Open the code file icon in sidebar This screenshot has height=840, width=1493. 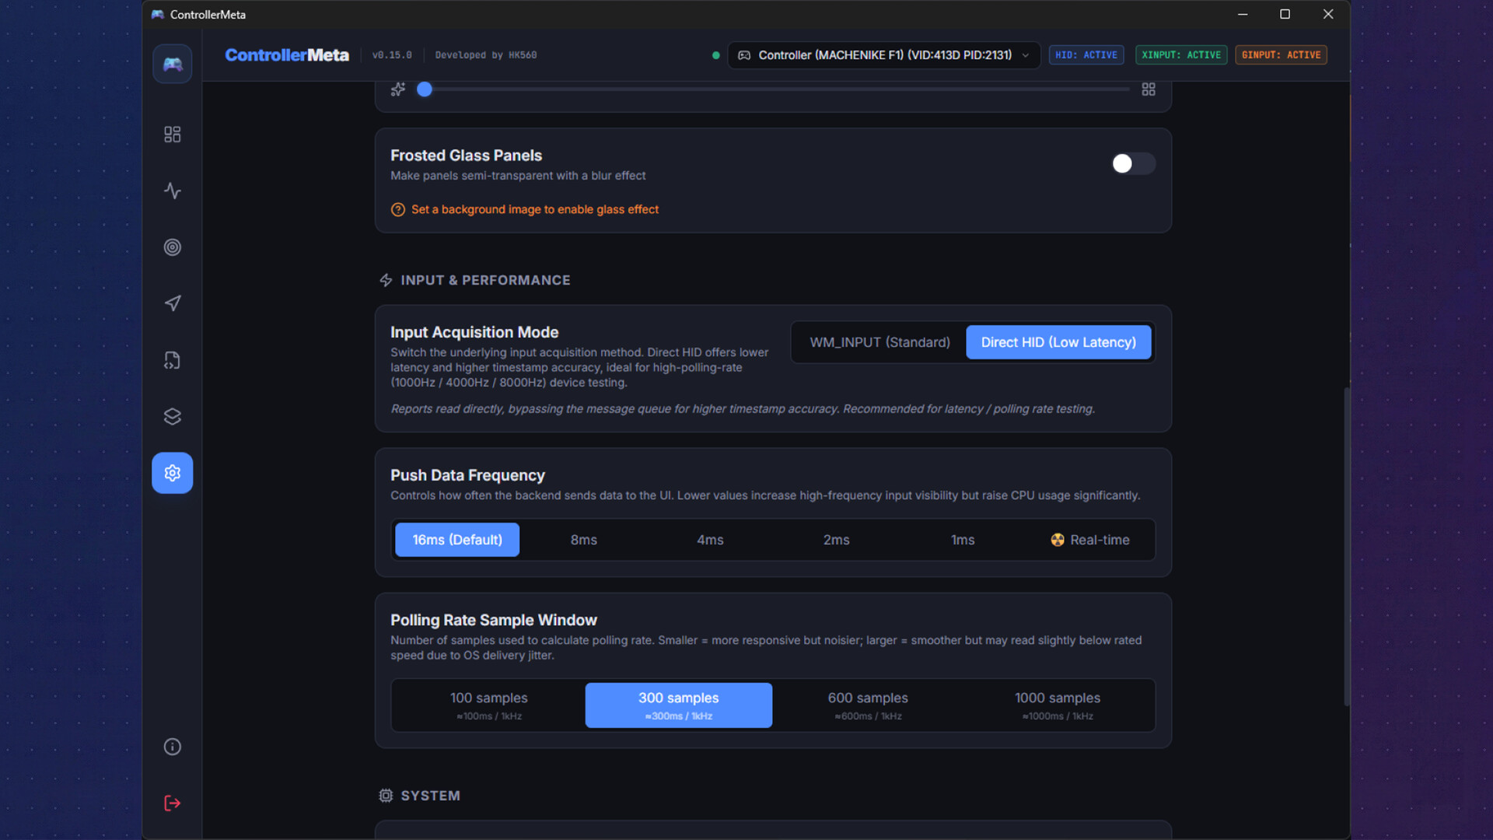tap(172, 360)
